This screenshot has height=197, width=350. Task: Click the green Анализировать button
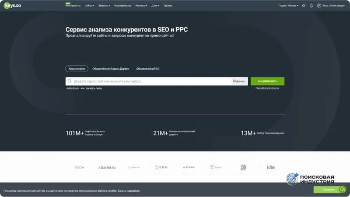(267, 81)
